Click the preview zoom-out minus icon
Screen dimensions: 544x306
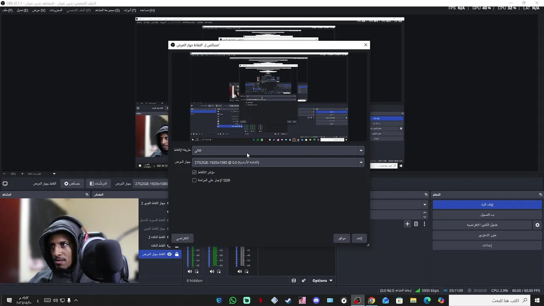coord(4,173)
